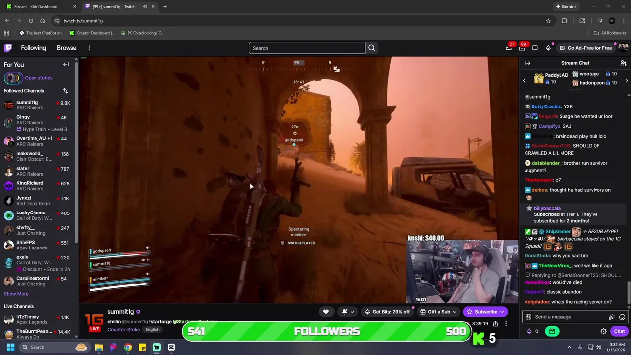Screen dimensions: 631x355
Task: Share the stream using the share icon
Action: 495,324
